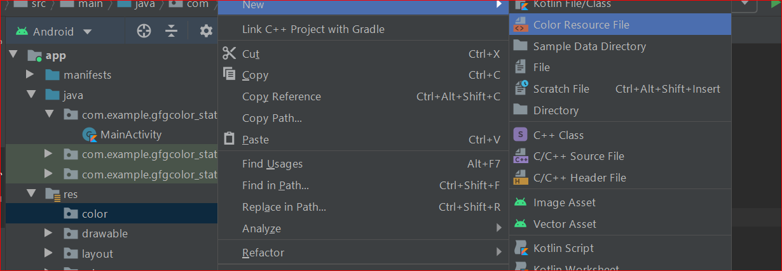Image resolution: width=782 pixels, height=271 pixels.
Task: Click the Kotlin Script icon
Action: tap(521, 248)
